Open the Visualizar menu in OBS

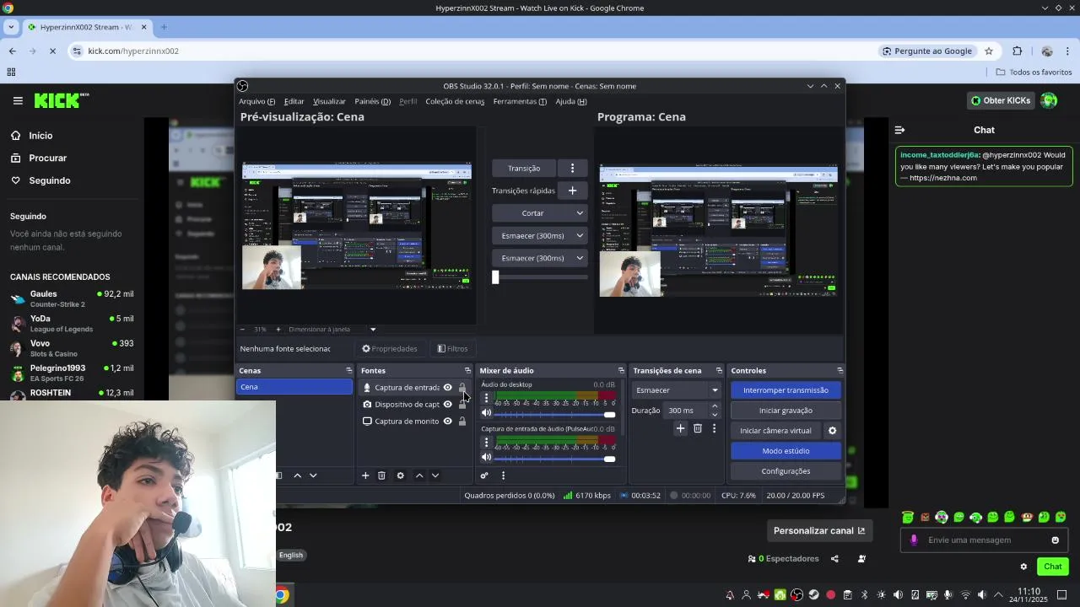click(329, 101)
